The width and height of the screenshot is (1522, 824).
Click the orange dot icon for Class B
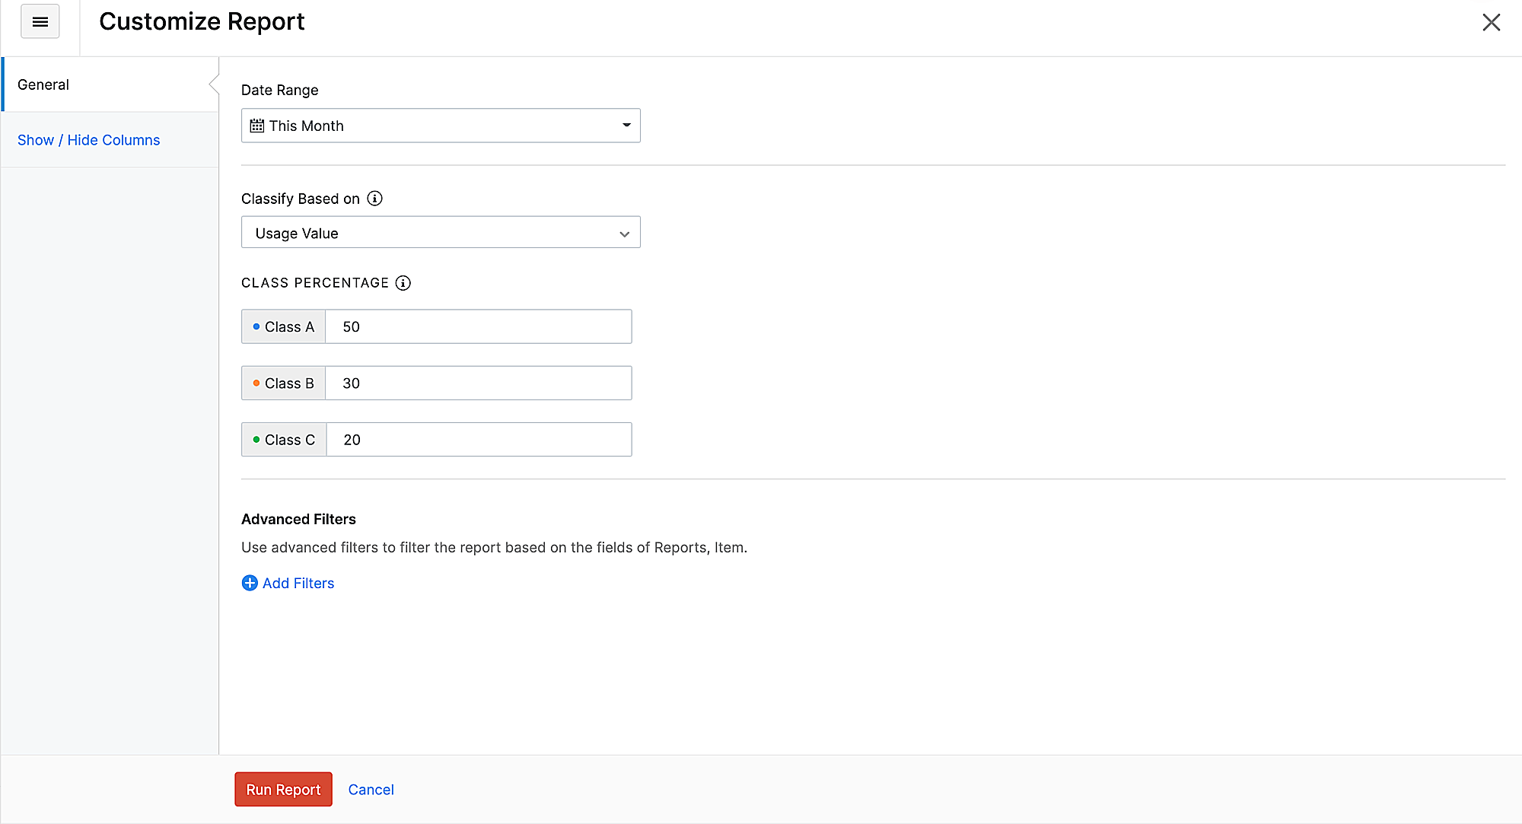click(256, 383)
